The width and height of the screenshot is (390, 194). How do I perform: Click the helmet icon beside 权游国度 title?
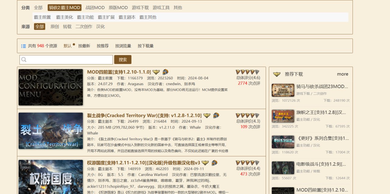click(214, 163)
